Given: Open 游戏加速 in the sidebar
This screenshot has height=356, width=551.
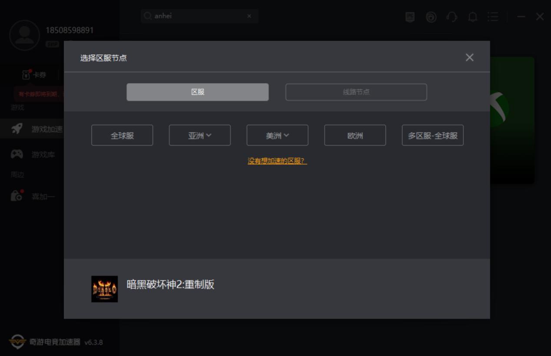Looking at the screenshot, I should point(32,129).
